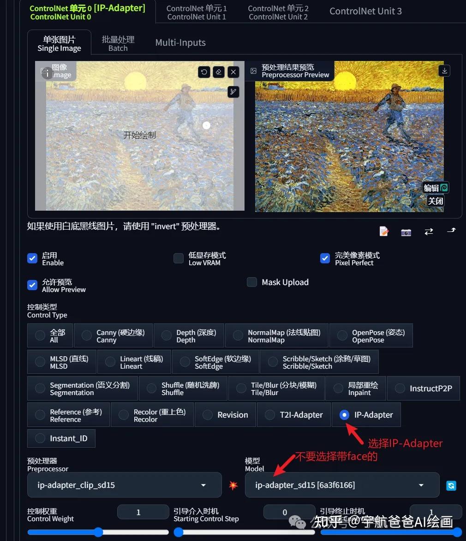This screenshot has width=466, height=541.
Task: Select NormalMap control type
Action: point(277,335)
